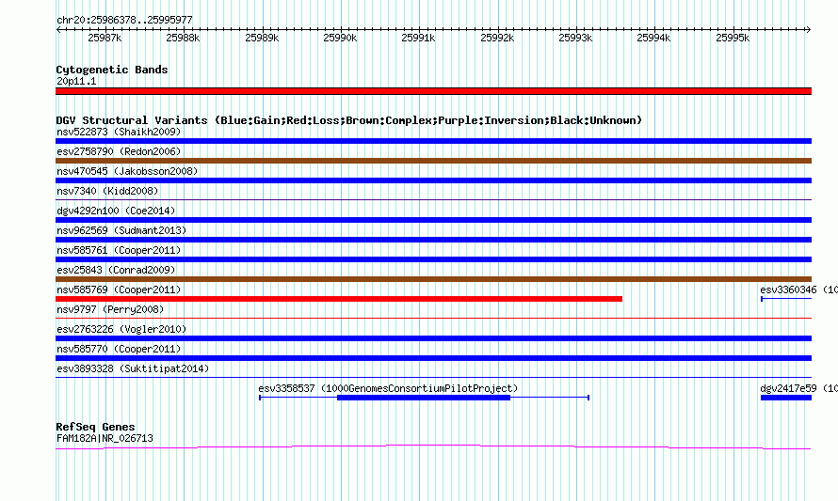
Task: Click the blue bar for esv2763226
Action: coord(433,338)
